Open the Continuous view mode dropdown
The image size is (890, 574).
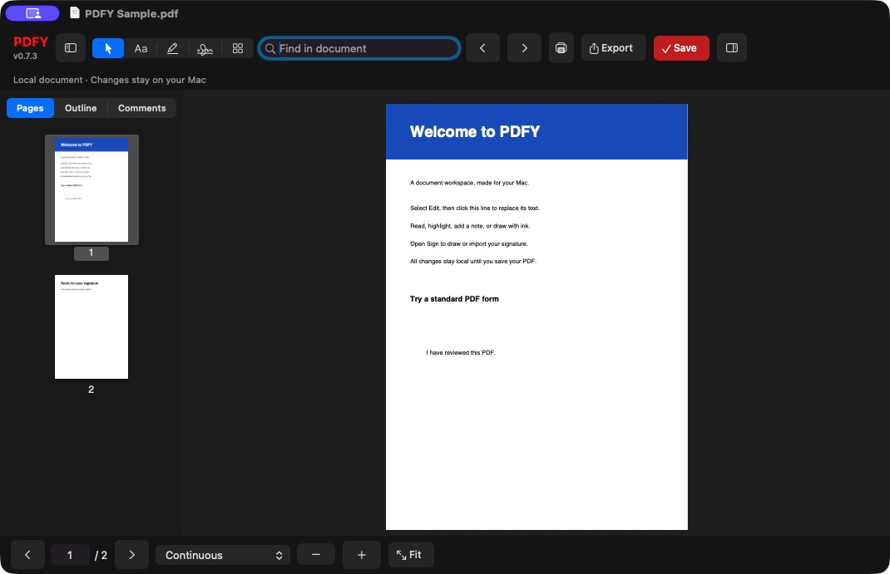223,555
